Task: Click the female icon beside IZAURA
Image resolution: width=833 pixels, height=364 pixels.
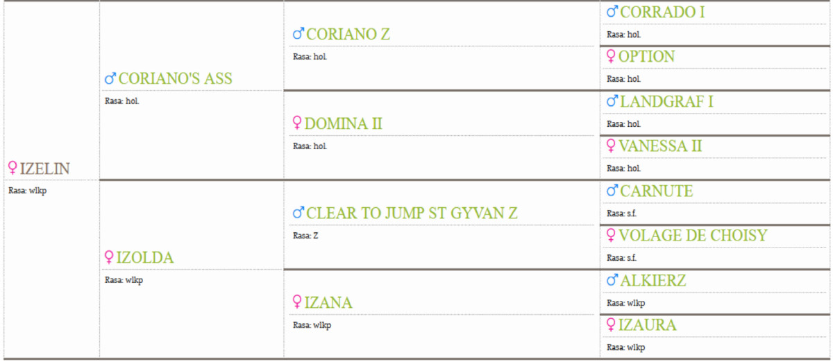Action: (x=611, y=325)
